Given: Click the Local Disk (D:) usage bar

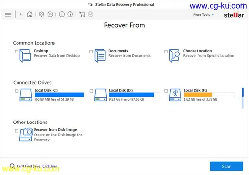Looking at the screenshot, I should pyautogui.click(x=134, y=95).
